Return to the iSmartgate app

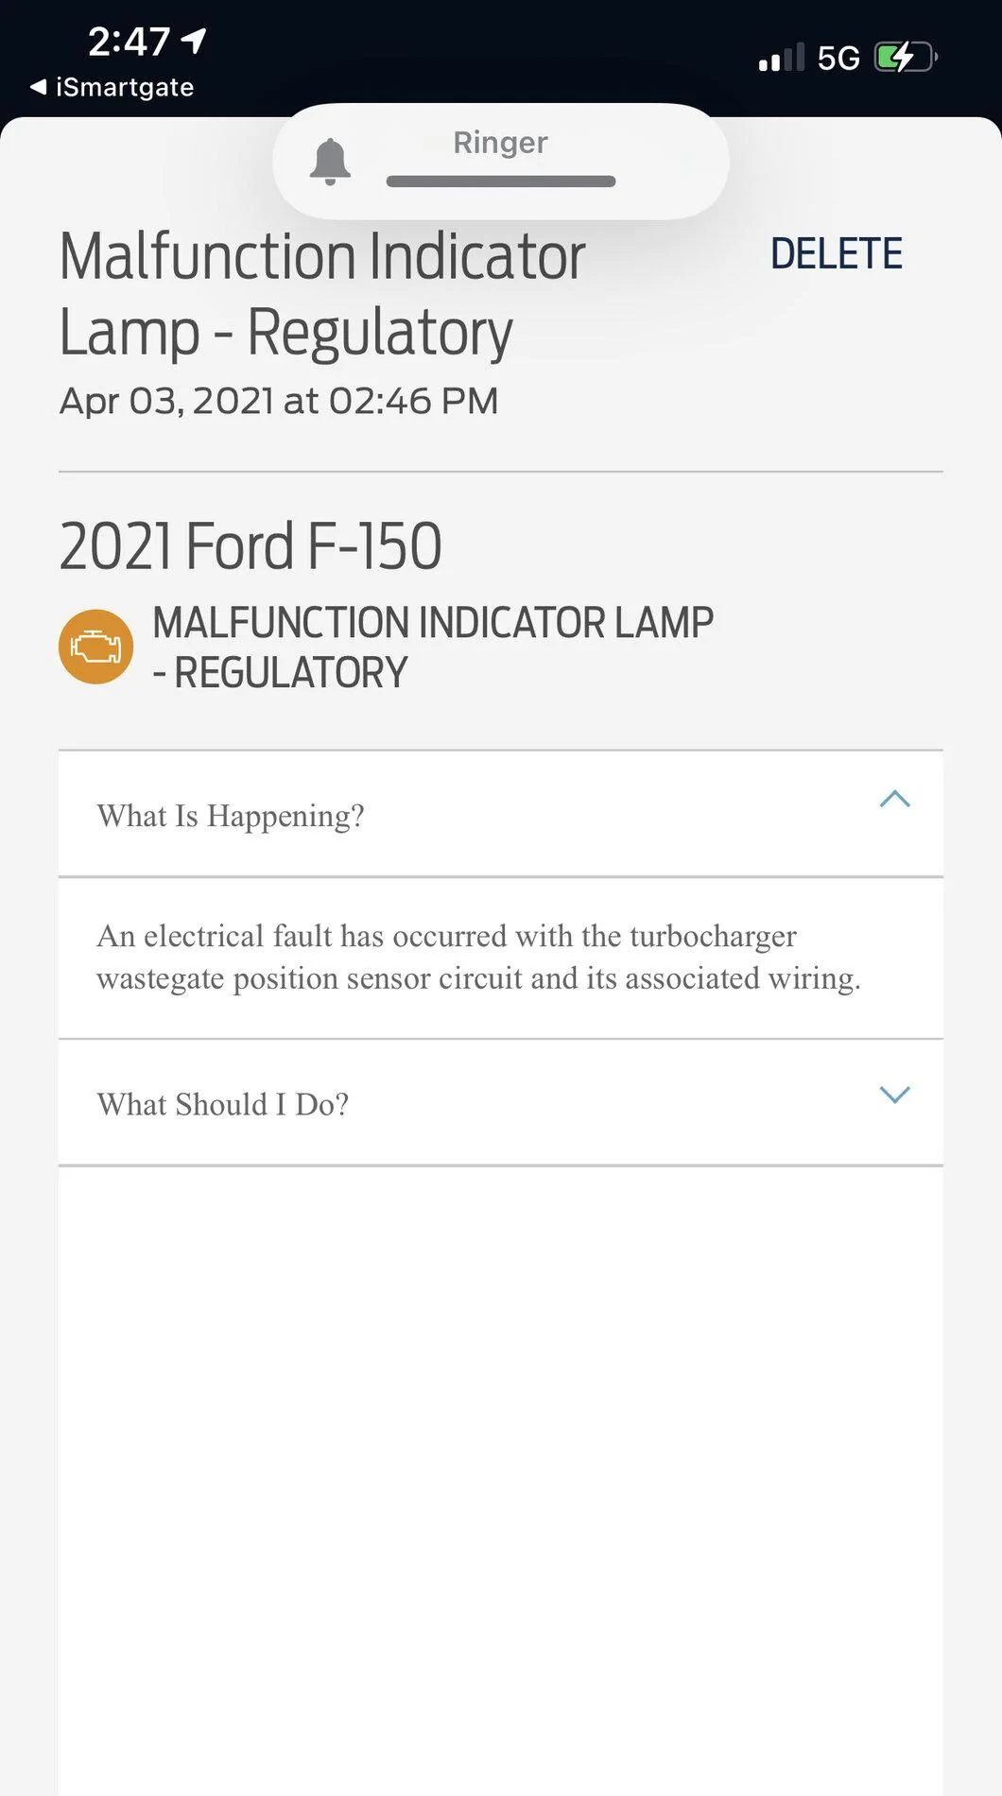124,87
